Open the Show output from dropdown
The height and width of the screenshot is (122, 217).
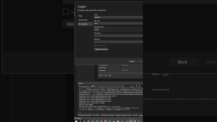point(107,86)
